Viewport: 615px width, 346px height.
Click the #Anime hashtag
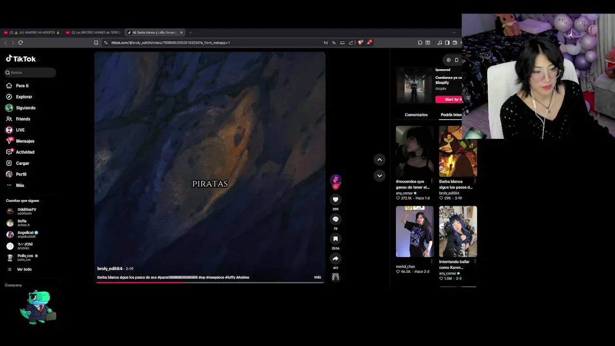(243, 277)
